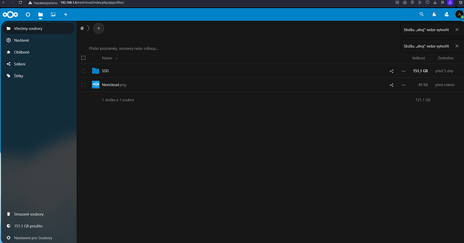The height and width of the screenshot is (243, 464).
Task: Open the SSD folder by name
Action: [105, 71]
